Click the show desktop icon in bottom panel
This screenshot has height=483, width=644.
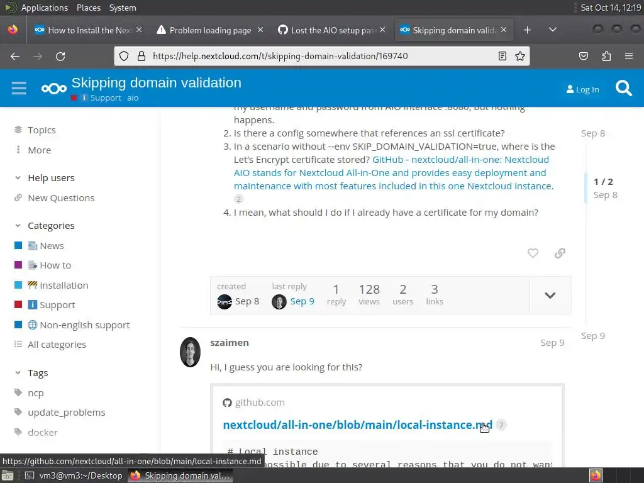[x=7, y=475]
